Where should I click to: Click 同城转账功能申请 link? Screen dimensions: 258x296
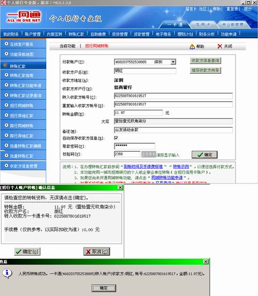(167, 178)
